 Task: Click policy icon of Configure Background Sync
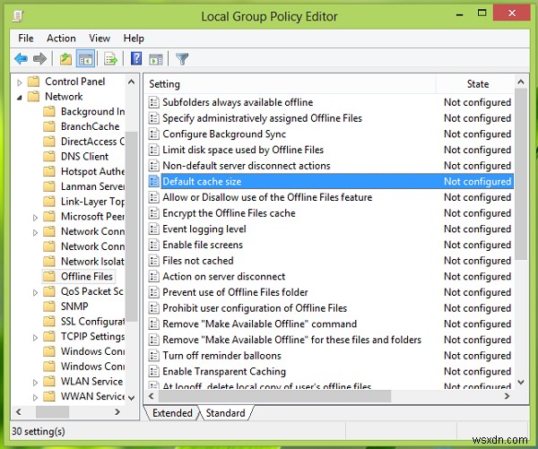click(x=154, y=134)
